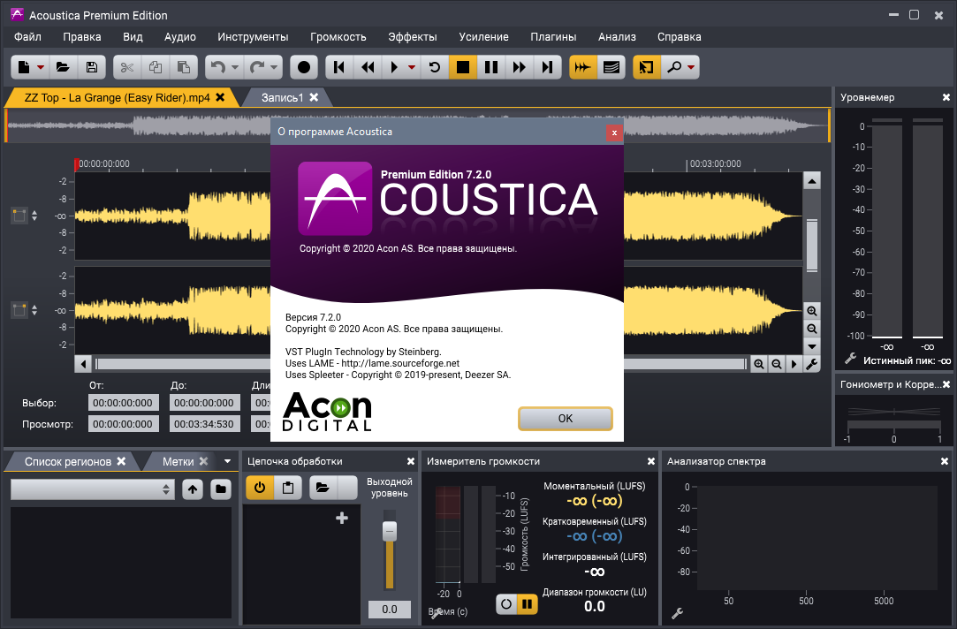Open the Файл menu
The width and height of the screenshot is (957, 629).
27,36
